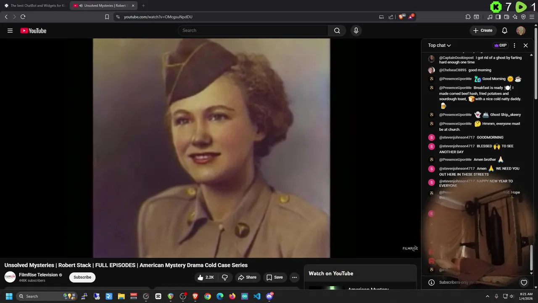Screen dimensions: 538x303
Task: Open the more actions ellipsis under video
Action: (x=294, y=277)
